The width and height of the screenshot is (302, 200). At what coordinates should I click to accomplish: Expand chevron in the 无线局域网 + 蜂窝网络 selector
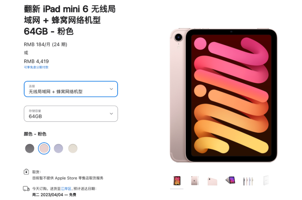[111, 89]
